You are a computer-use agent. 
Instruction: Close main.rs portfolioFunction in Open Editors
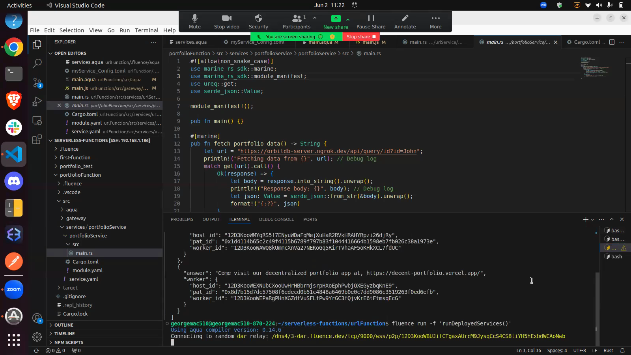pyautogui.click(x=59, y=105)
